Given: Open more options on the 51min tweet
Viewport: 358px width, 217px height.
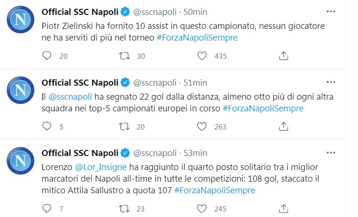Looking at the screenshot, I should coord(330,82).
